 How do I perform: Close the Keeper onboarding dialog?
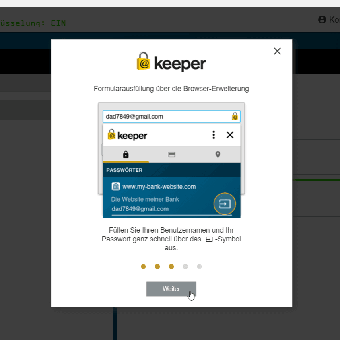point(277,51)
